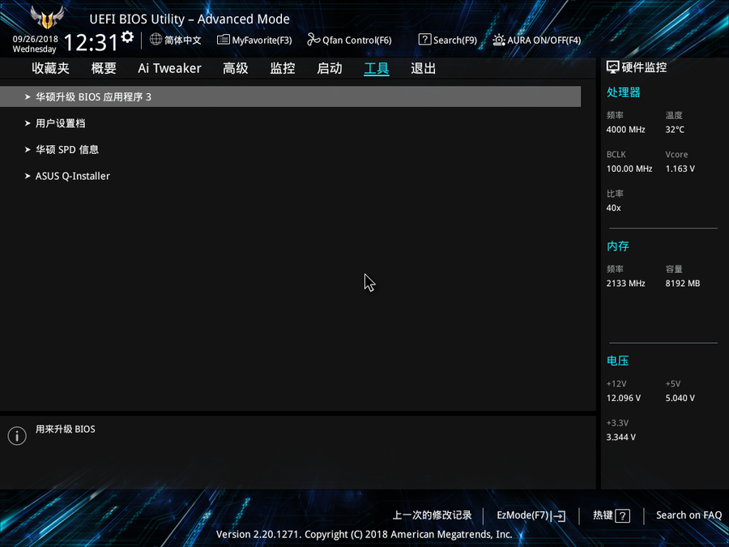This screenshot has height=547, width=729.
Task: Click the Search(F9) question mark icon
Action: point(424,40)
